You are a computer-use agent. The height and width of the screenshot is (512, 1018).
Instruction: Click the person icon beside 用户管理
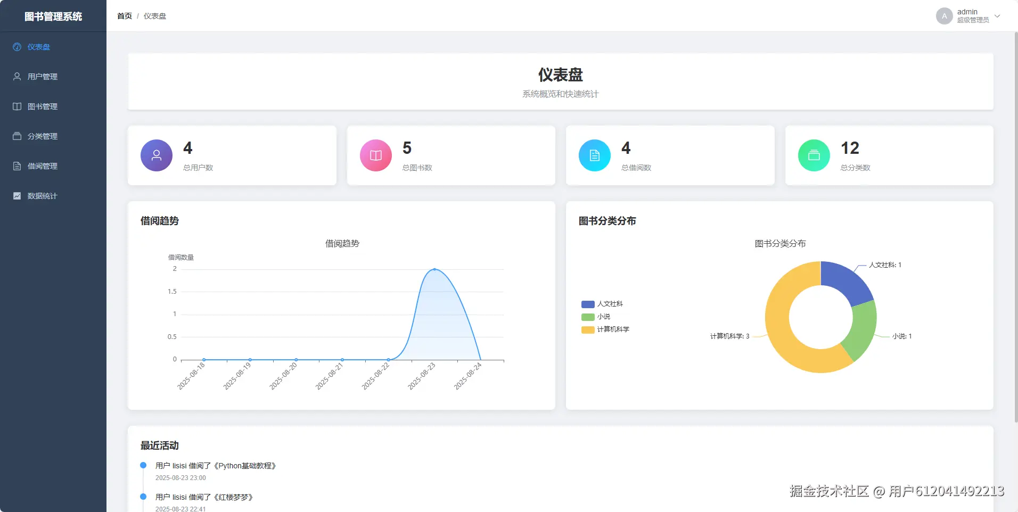pyautogui.click(x=17, y=77)
